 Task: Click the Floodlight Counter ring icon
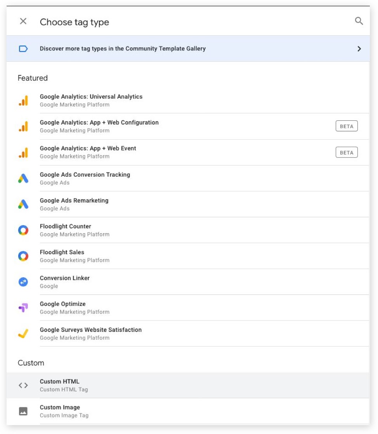pyautogui.click(x=23, y=230)
